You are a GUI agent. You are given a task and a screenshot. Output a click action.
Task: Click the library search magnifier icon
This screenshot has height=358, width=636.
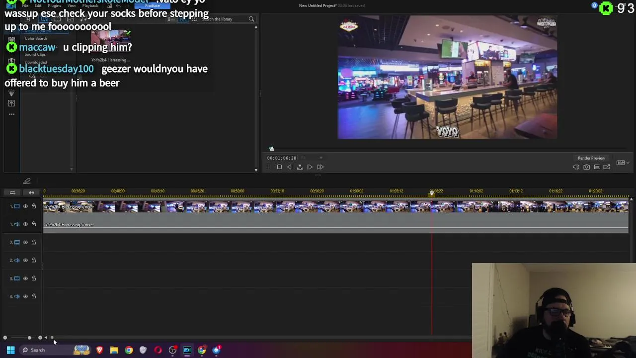251,19
